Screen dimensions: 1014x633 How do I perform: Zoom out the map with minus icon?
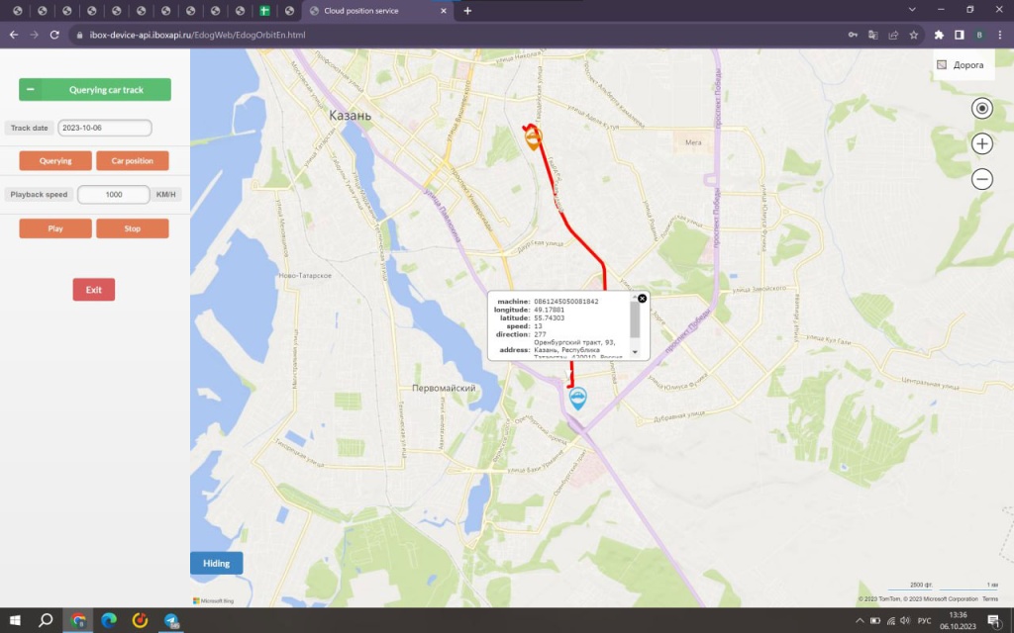(x=981, y=179)
